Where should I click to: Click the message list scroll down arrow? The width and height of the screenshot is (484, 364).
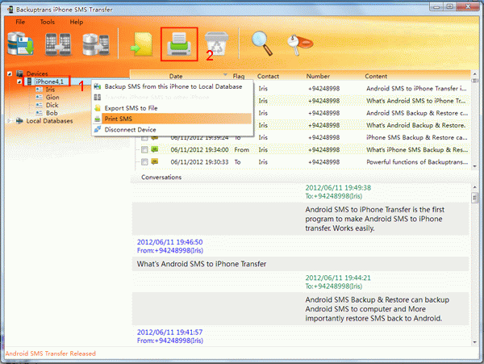pos(474,166)
